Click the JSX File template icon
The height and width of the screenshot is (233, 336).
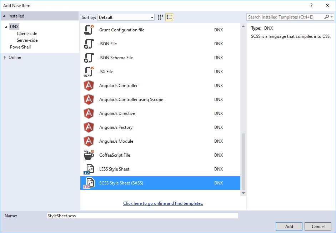pyautogui.click(x=89, y=71)
